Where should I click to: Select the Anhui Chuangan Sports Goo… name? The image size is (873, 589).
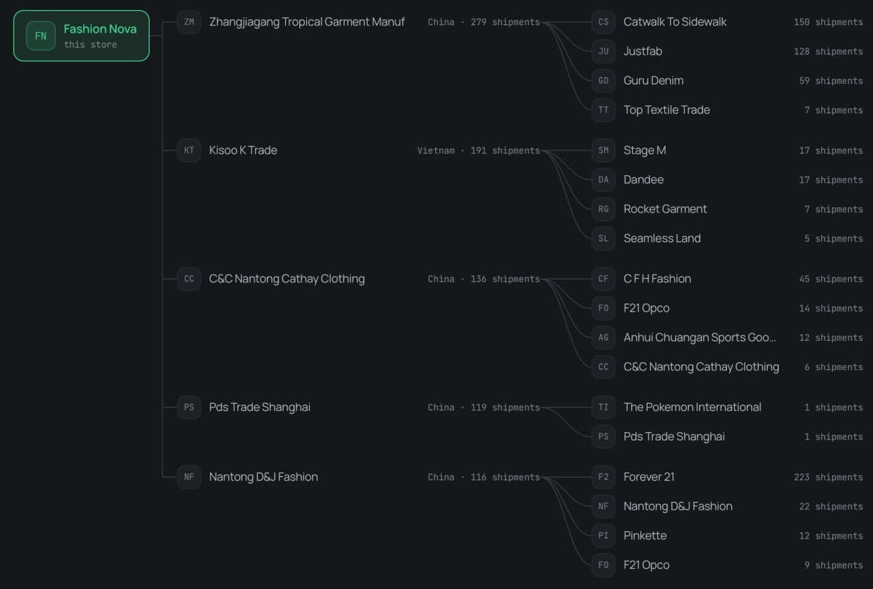pos(700,337)
